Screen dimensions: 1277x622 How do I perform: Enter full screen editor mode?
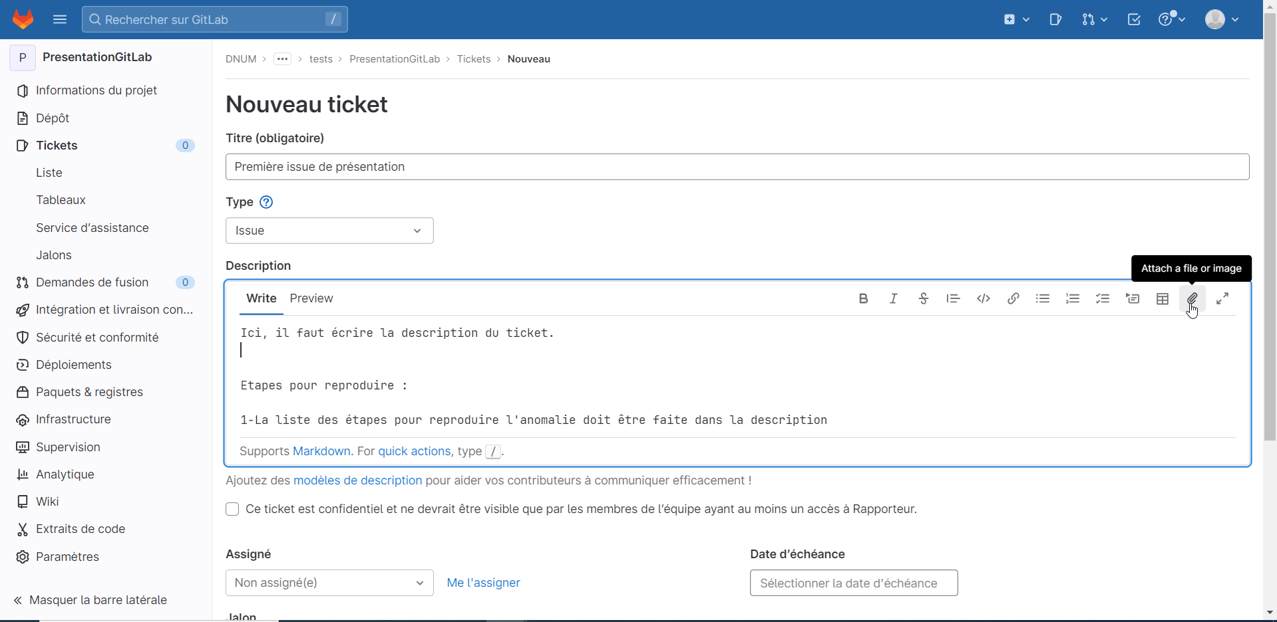[x=1222, y=299]
